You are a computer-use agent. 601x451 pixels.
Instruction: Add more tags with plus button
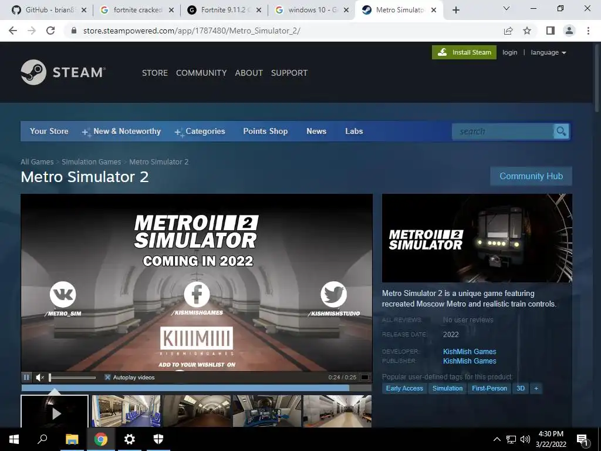[536, 389]
